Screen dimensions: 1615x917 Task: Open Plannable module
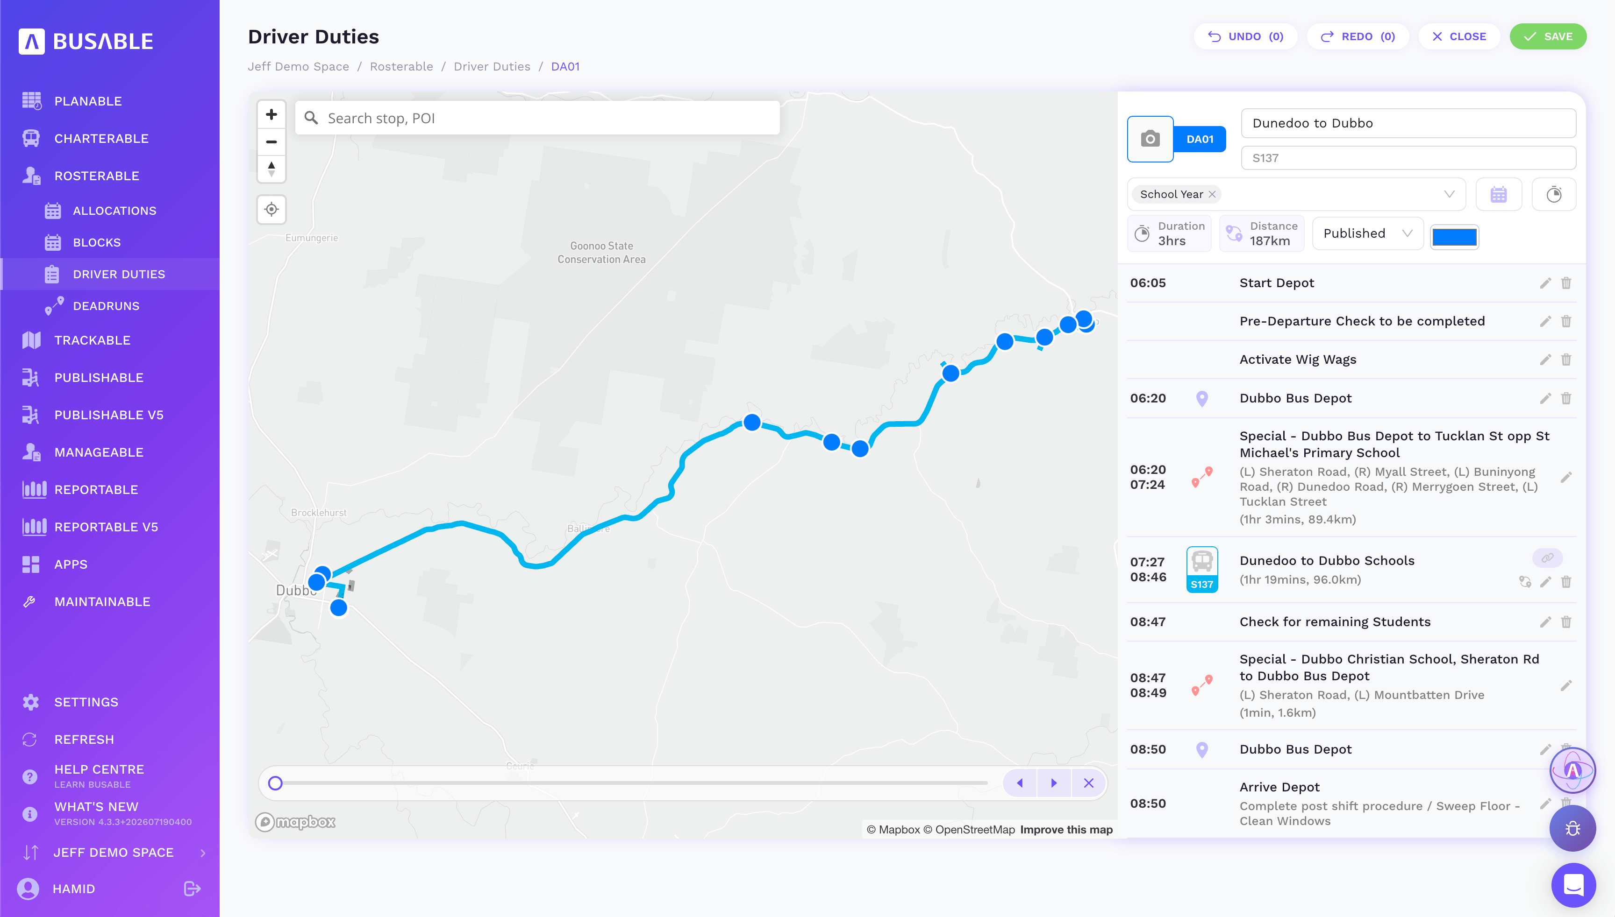tap(110, 101)
